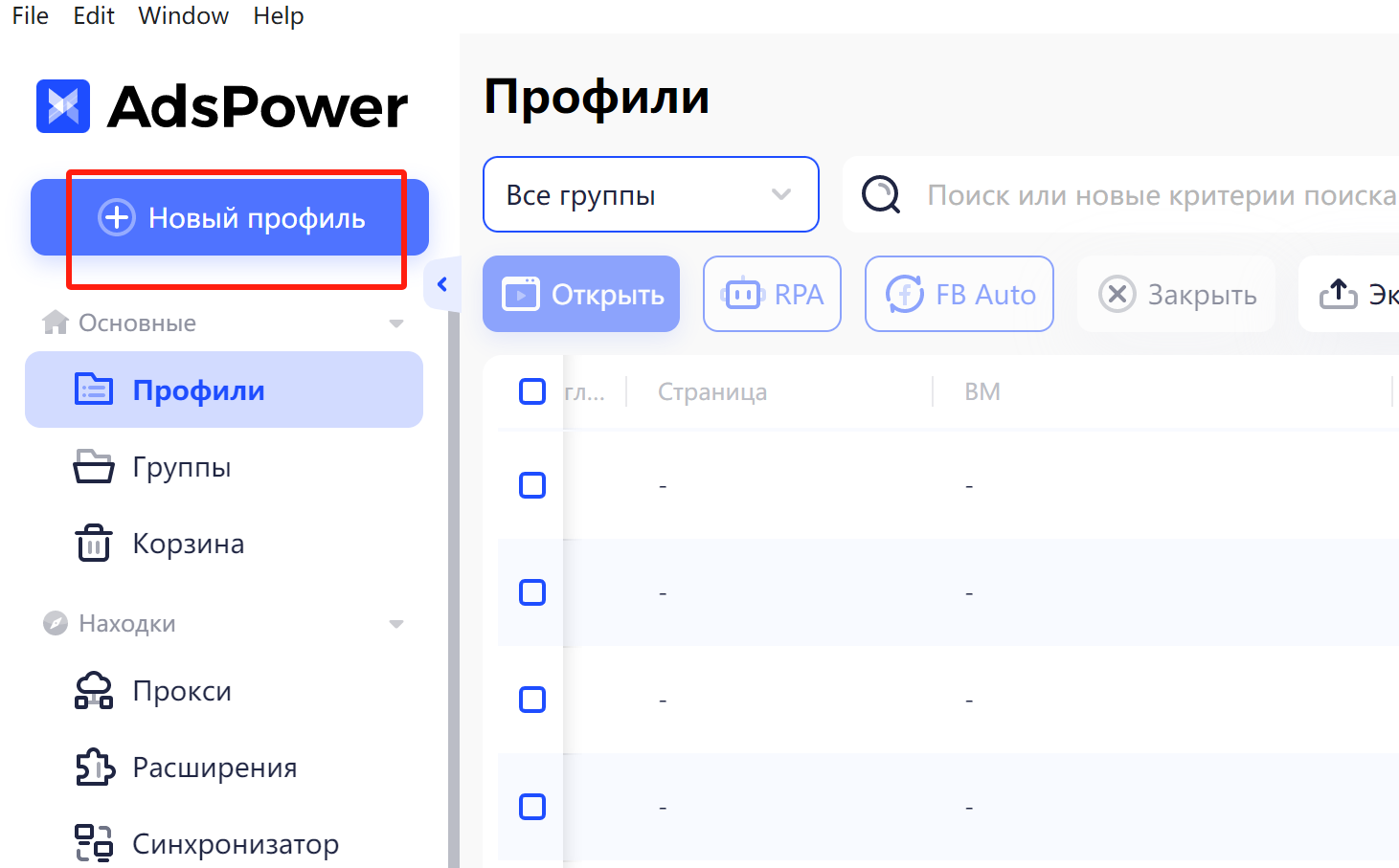Click the plus icon in Новый профиль
The image size is (1399, 868).
click(x=117, y=218)
